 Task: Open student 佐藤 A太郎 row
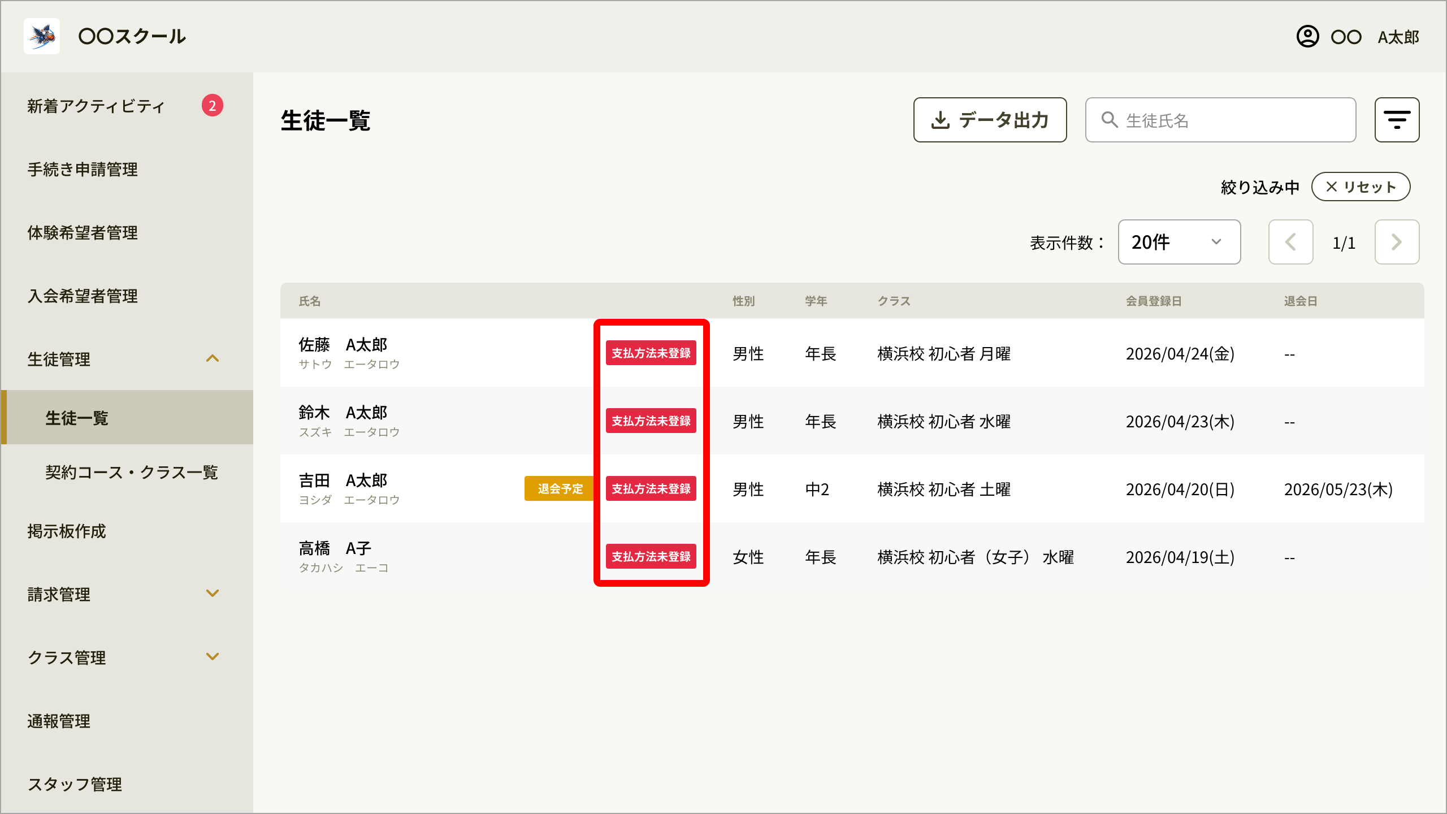(852, 353)
